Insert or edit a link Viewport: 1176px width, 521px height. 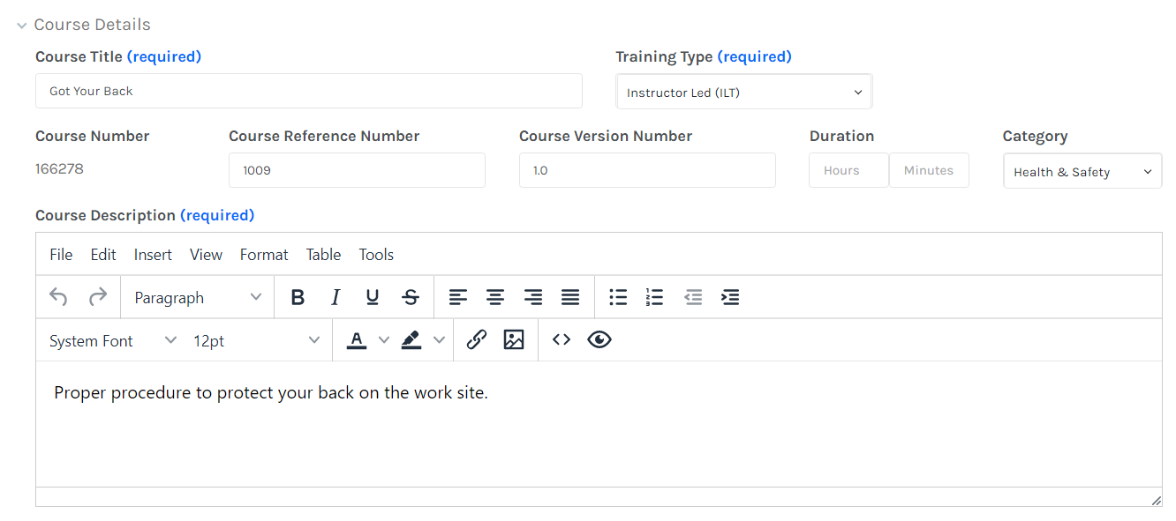477,340
